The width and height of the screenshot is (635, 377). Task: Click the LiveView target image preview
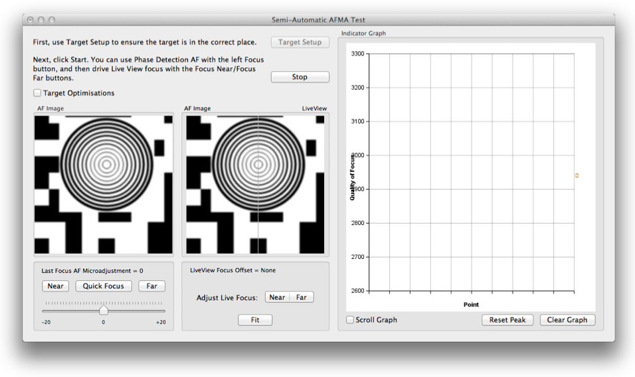tap(256, 185)
